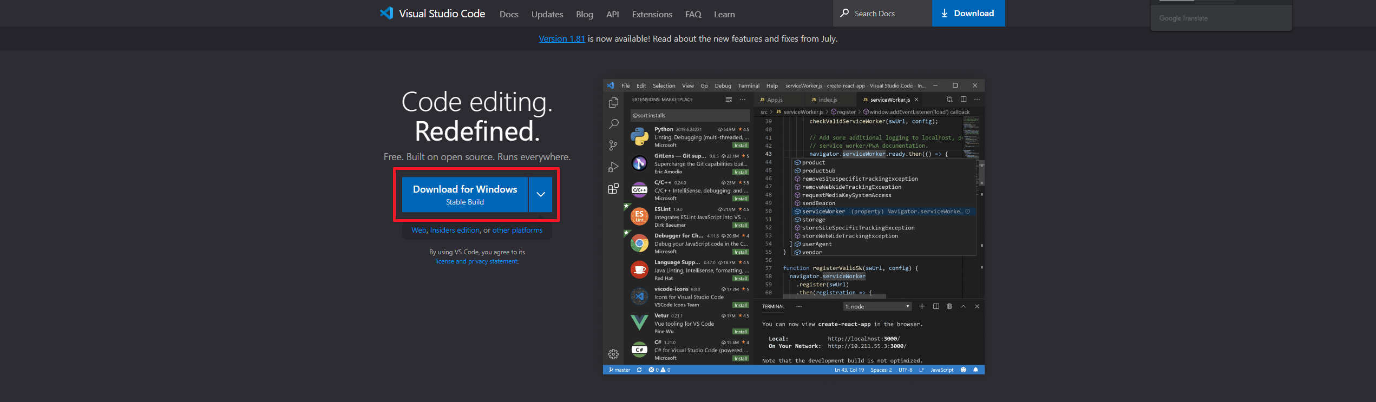This screenshot has width=1376, height=402.
Task: Open the Terminal menu in the preview
Action: [x=749, y=86]
